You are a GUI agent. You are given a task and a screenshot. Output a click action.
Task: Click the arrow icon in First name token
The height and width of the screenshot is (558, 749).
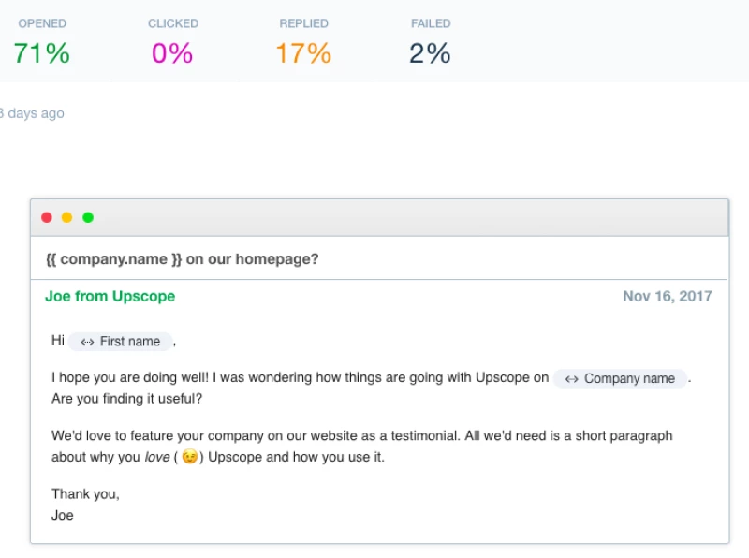(x=87, y=342)
